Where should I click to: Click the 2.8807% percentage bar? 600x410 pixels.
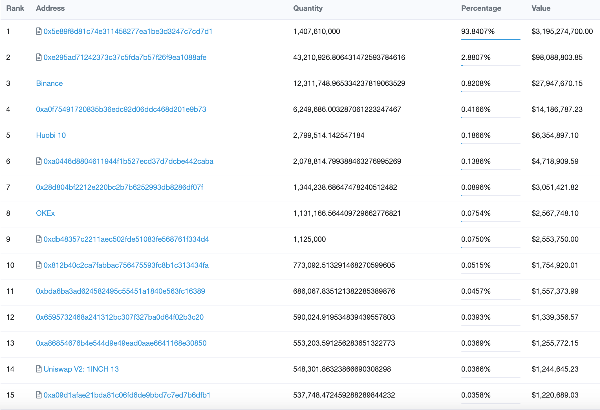point(491,65)
